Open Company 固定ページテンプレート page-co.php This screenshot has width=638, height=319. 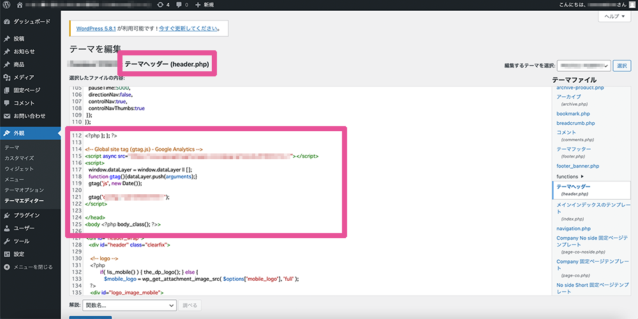[593, 268]
